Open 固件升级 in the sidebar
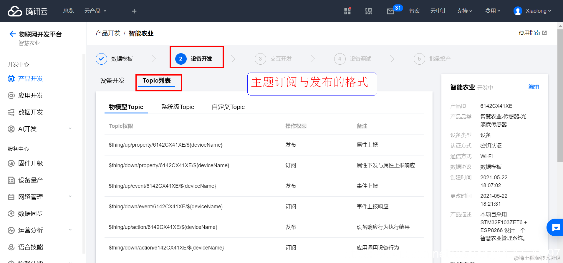This screenshot has width=563, height=263. click(31, 163)
